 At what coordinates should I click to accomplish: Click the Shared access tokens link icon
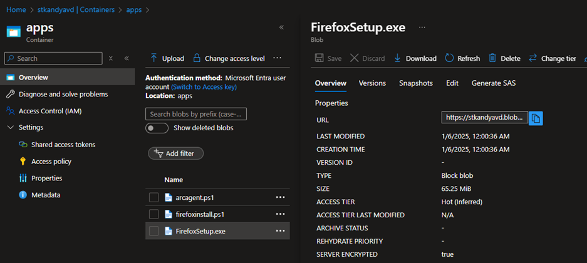(x=23, y=145)
